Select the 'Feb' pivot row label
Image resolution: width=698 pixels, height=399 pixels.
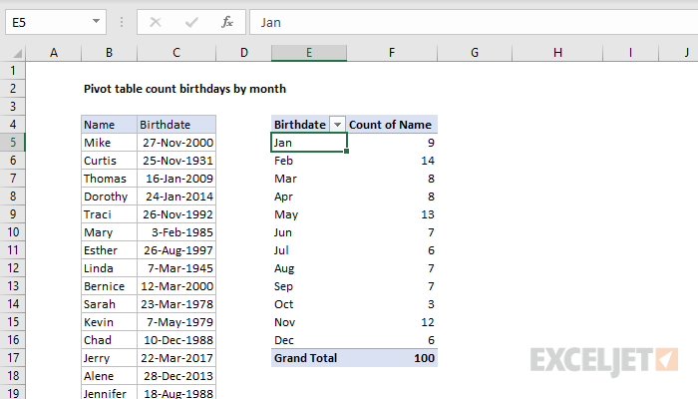[309, 161]
